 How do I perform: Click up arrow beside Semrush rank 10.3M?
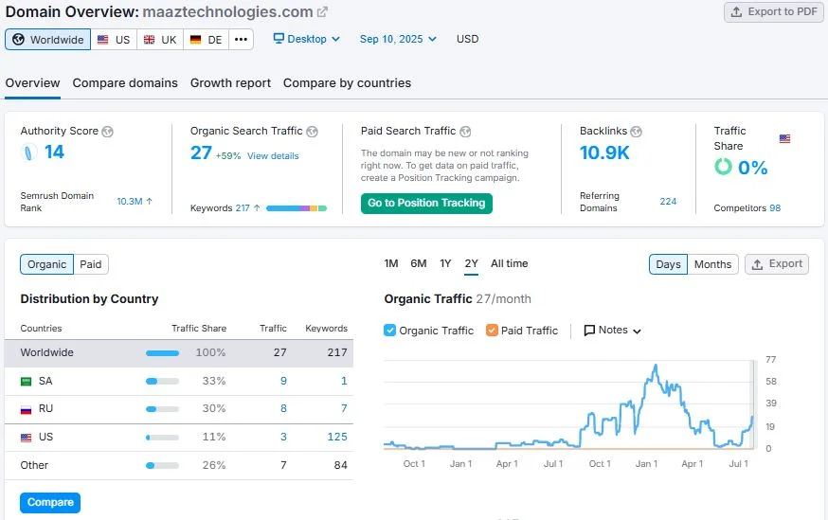[149, 201]
